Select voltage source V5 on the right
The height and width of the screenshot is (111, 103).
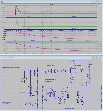89,75
